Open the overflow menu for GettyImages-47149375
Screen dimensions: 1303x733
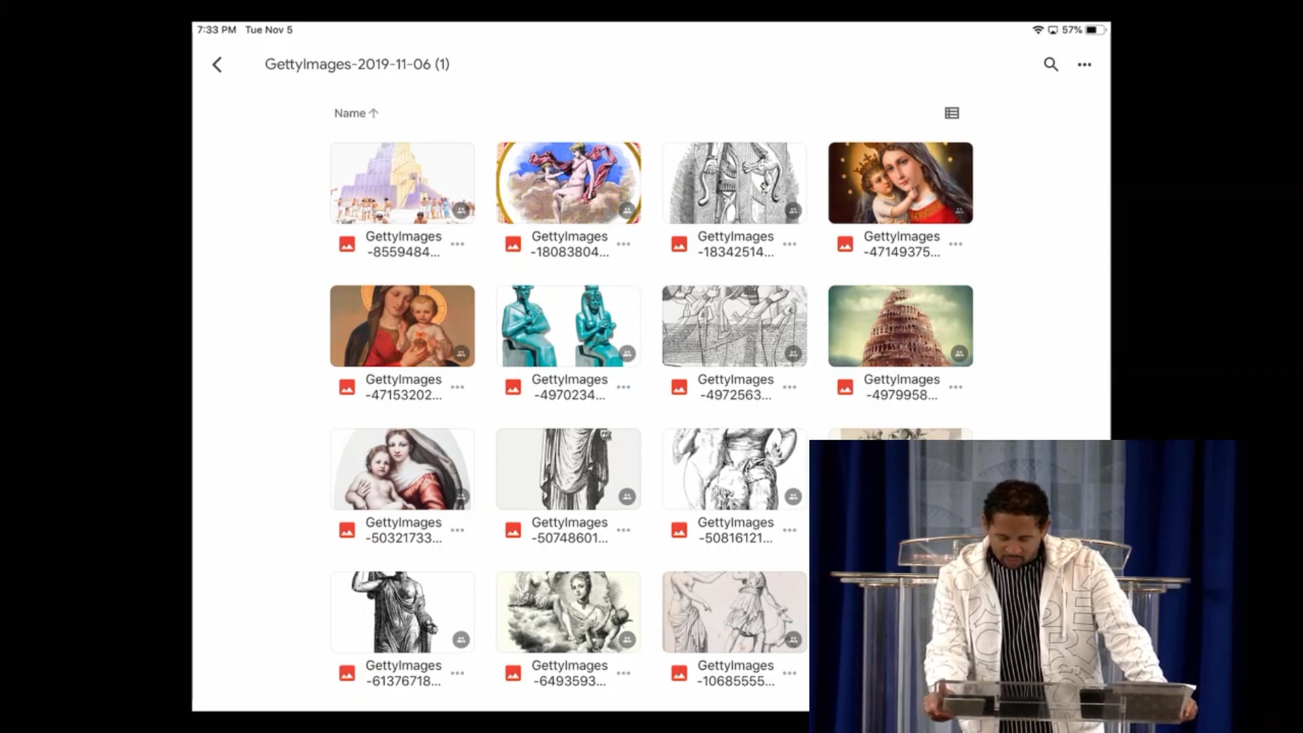(956, 244)
